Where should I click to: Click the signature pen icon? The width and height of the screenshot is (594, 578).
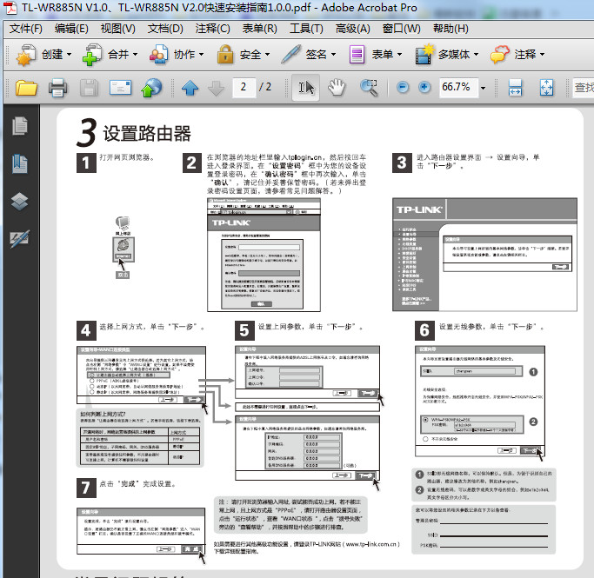click(291, 54)
